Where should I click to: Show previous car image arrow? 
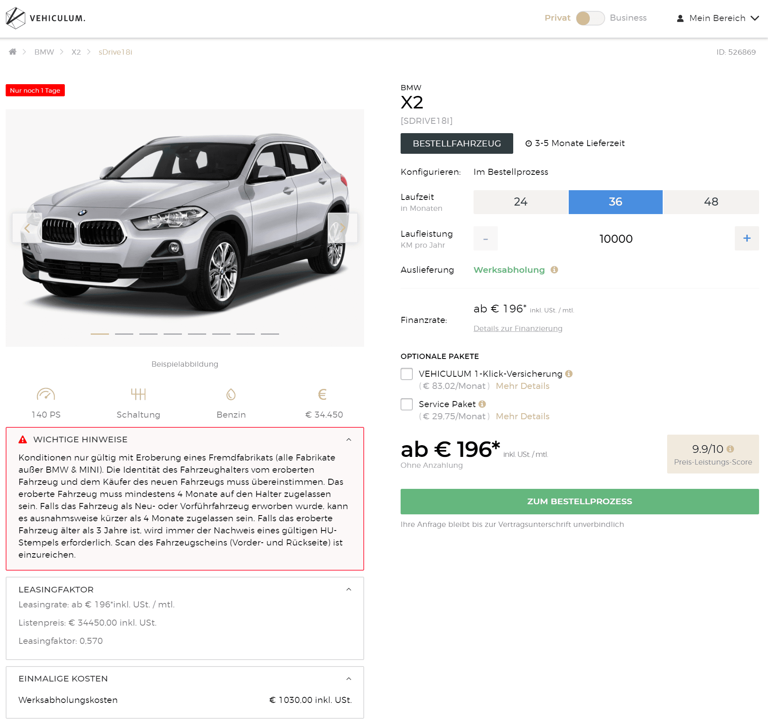pos(27,228)
